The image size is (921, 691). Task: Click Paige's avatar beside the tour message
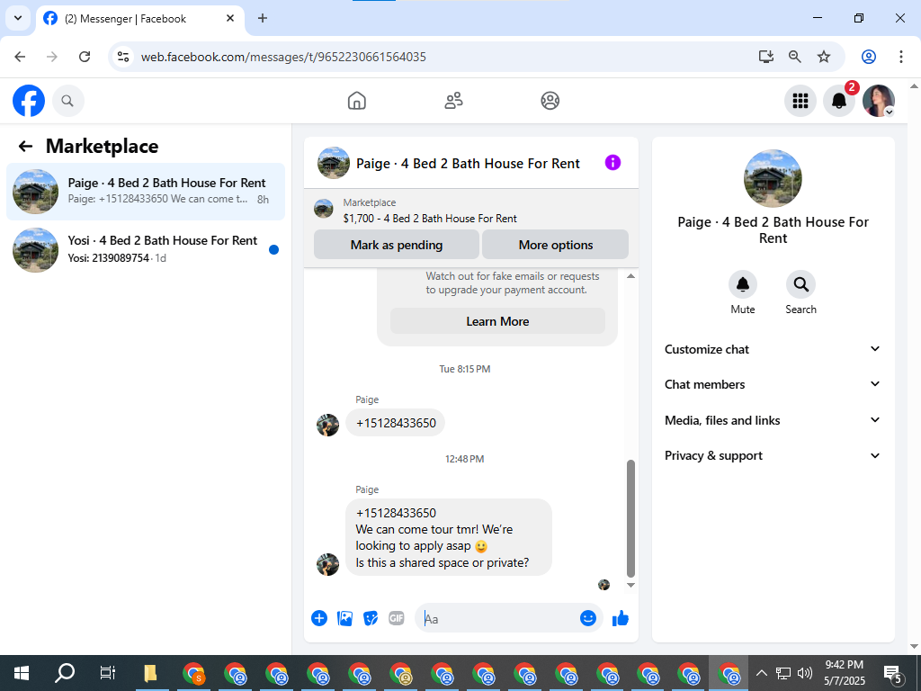[x=327, y=565]
